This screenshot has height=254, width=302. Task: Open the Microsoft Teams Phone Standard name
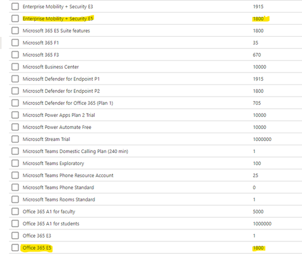58,187
